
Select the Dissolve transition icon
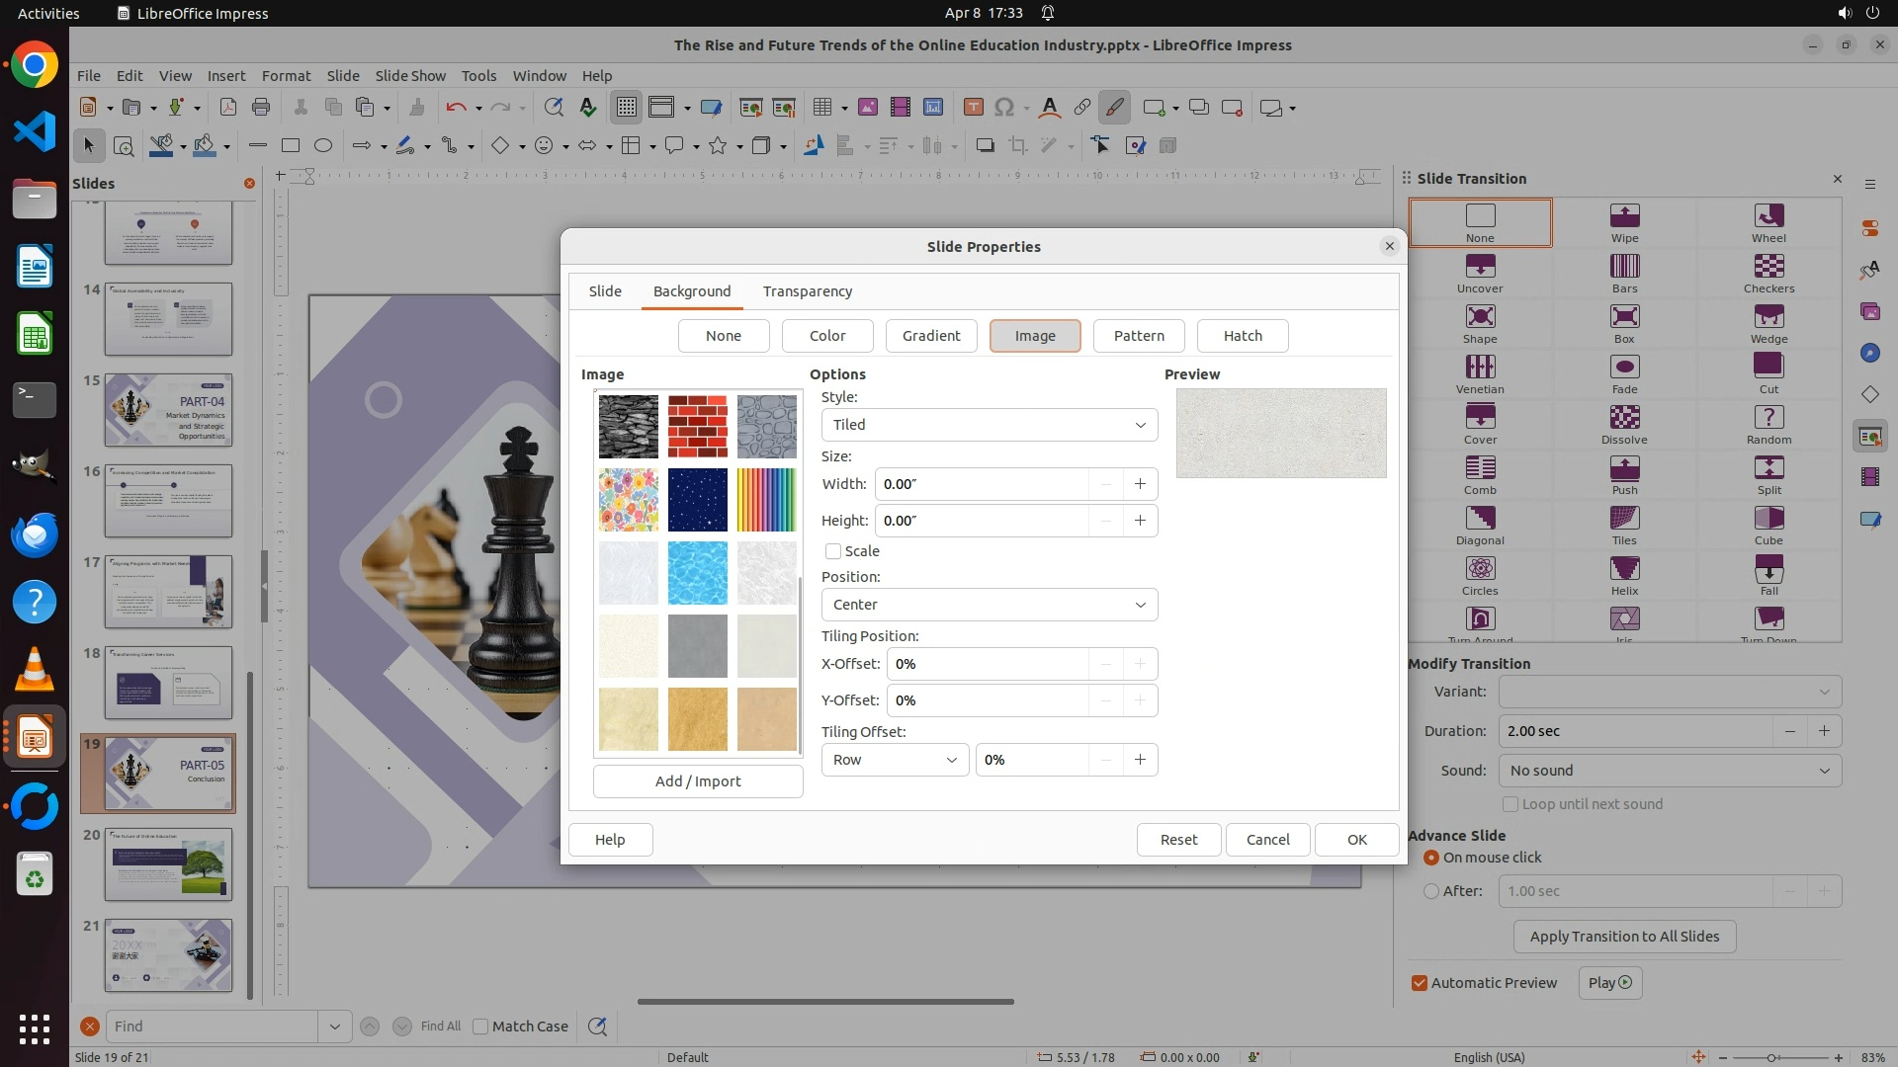[x=1624, y=418]
